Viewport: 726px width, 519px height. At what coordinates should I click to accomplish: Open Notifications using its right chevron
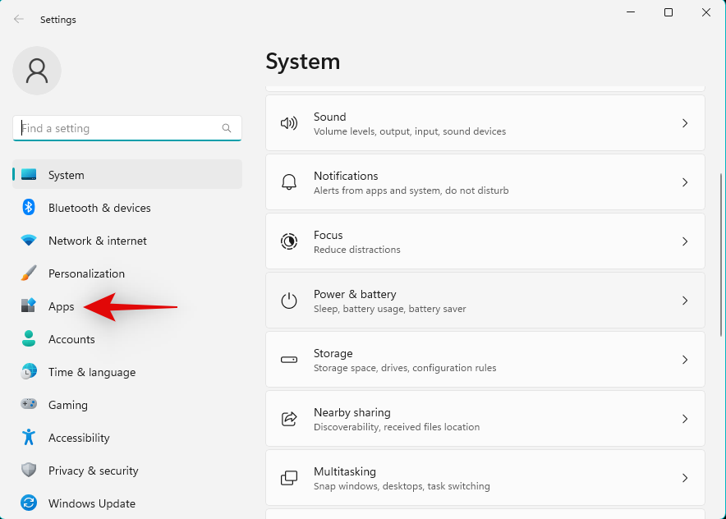(x=685, y=182)
